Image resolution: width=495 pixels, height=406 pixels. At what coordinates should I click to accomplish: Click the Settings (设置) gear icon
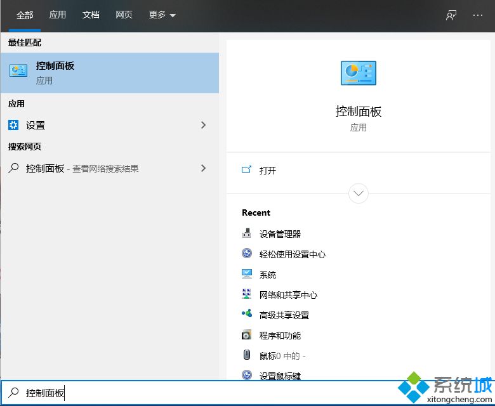pos(14,125)
